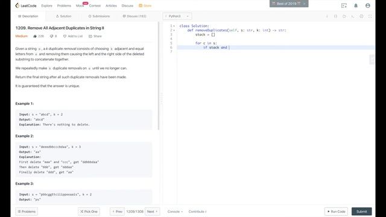Open Explore in the top navigation
The height and width of the screenshot is (217, 386).
(47, 5)
